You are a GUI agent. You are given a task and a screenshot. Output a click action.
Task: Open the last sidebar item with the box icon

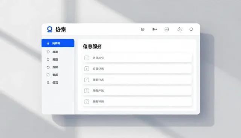(x=52, y=82)
